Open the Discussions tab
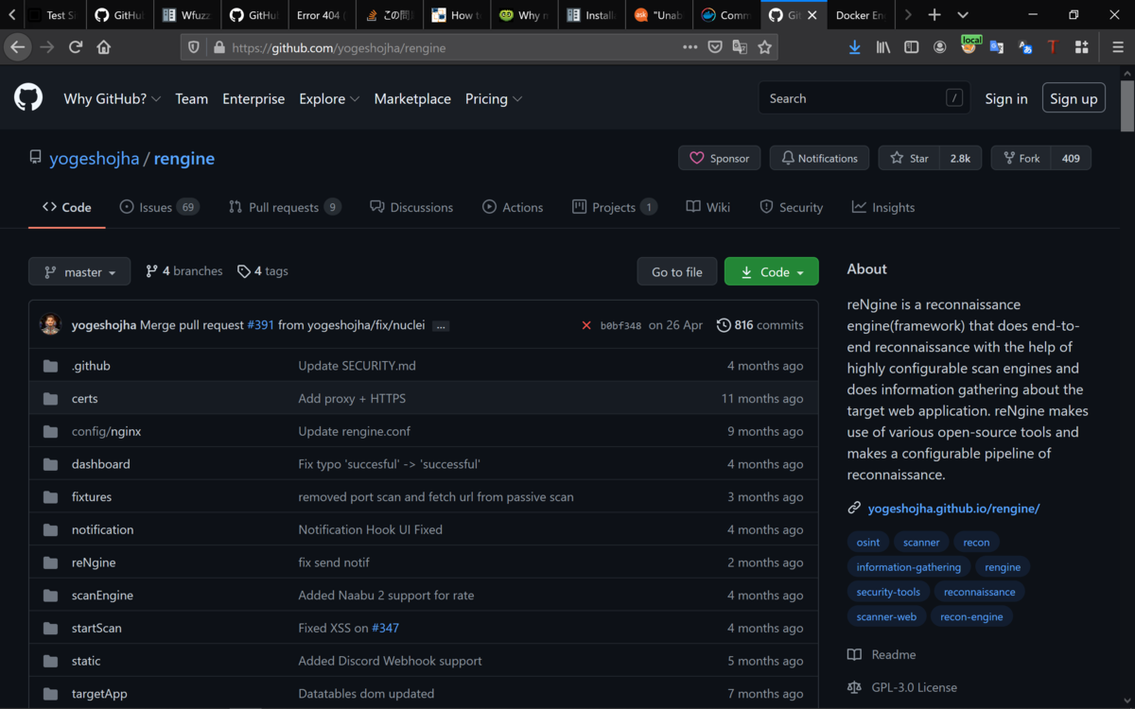This screenshot has width=1135, height=709. tap(411, 207)
